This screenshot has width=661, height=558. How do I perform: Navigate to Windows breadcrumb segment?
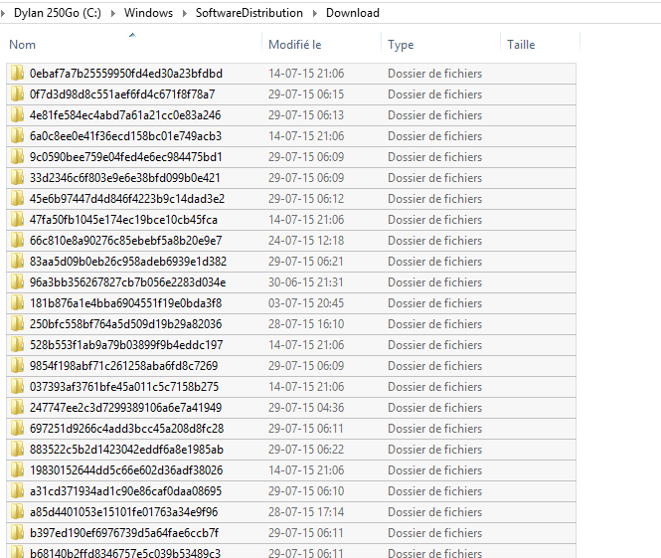coord(148,13)
